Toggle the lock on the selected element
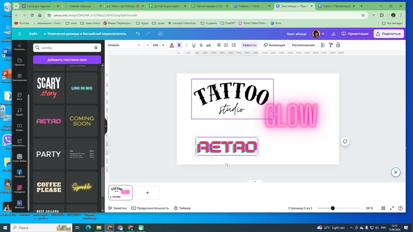The height and width of the screenshot is (232, 413). pyautogui.click(x=338, y=45)
